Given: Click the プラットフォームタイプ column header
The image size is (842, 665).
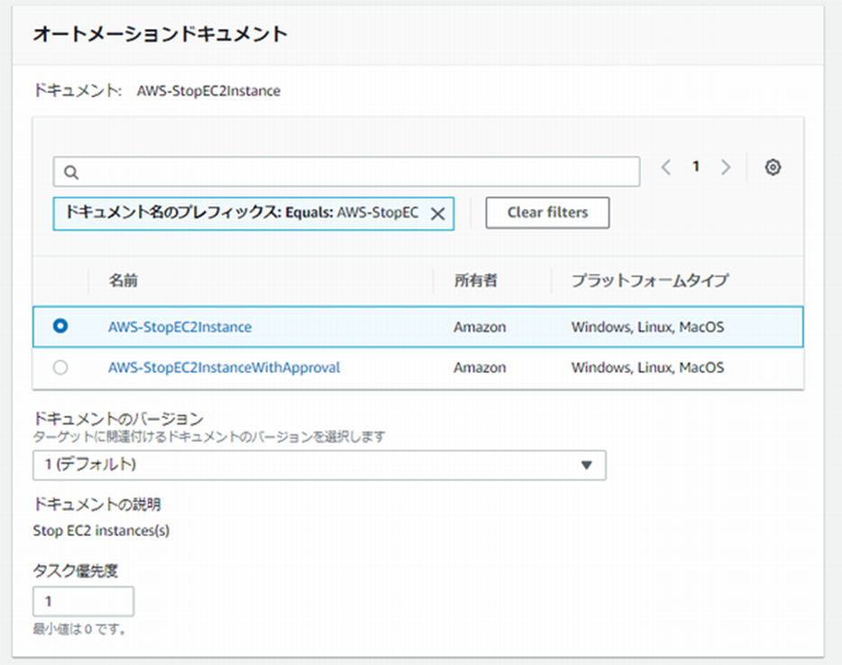Looking at the screenshot, I should click(649, 281).
